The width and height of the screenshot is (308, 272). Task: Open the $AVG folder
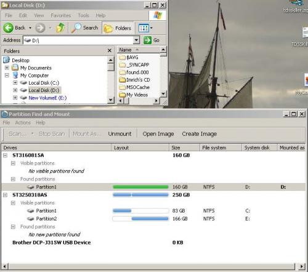(129, 57)
